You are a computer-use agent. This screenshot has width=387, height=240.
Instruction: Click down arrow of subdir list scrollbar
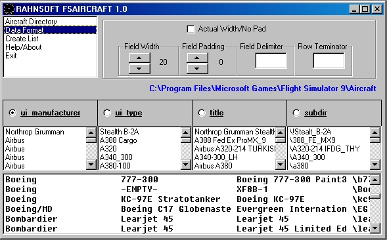(375, 165)
